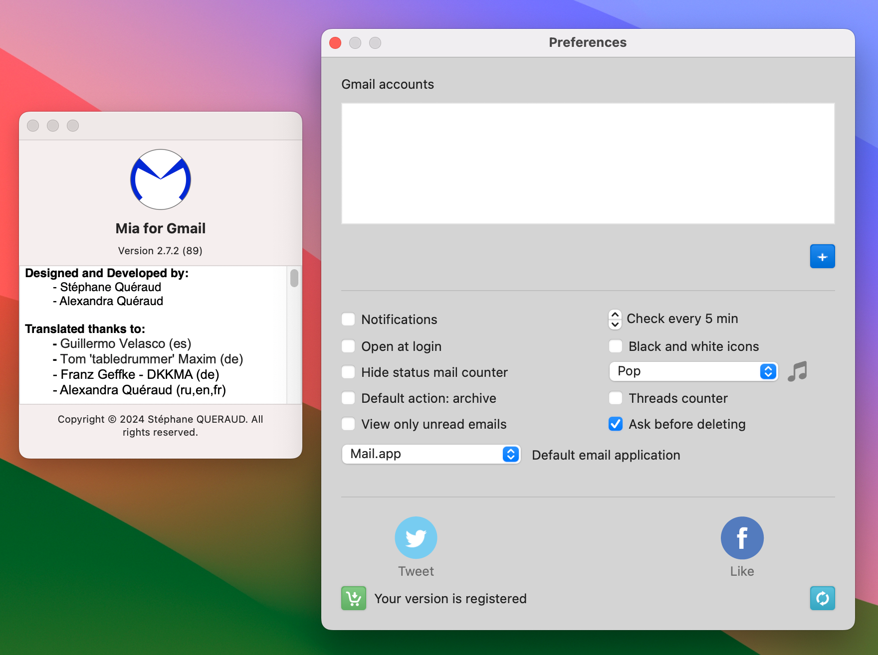Click 'Your version is registered' text
Screen dimensions: 878x655
pyautogui.click(x=450, y=599)
